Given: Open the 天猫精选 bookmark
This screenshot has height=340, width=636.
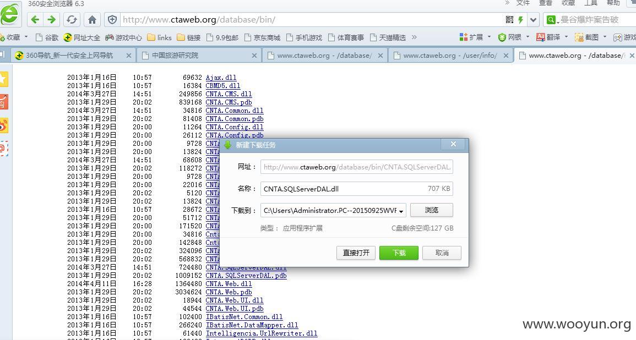Looking at the screenshot, I should [388, 37].
